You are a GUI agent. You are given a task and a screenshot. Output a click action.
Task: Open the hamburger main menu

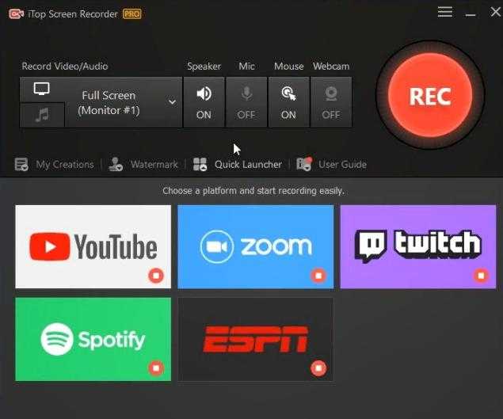click(445, 12)
